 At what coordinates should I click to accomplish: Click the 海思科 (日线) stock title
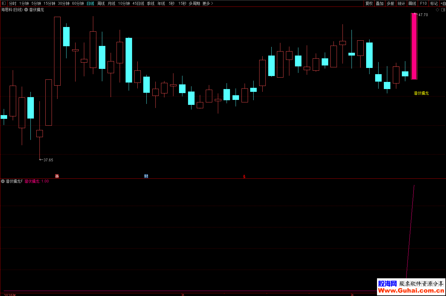pyautogui.click(x=12, y=10)
